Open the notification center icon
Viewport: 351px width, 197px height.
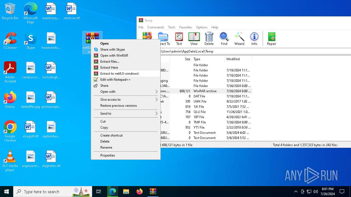(x=342, y=192)
